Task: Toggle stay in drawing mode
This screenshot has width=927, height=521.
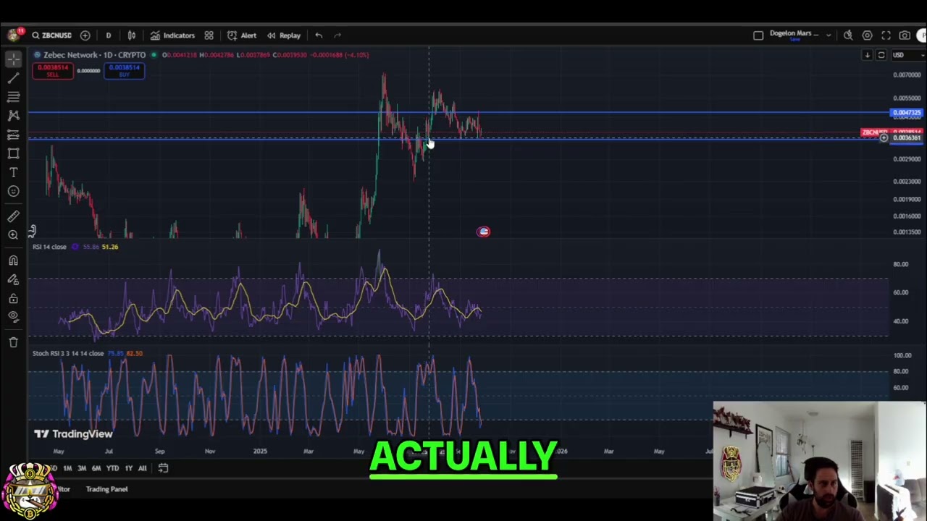Action: (13, 279)
